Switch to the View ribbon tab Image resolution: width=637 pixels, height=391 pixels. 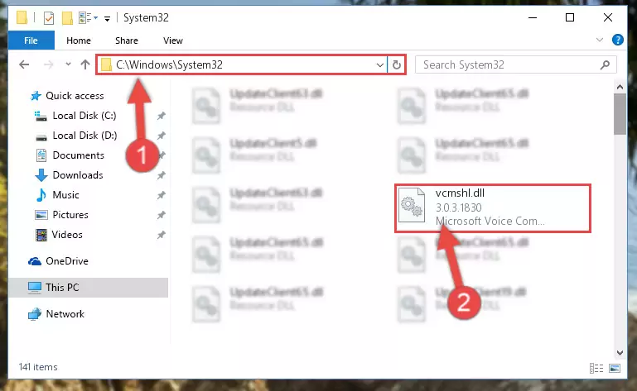pos(173,41)
